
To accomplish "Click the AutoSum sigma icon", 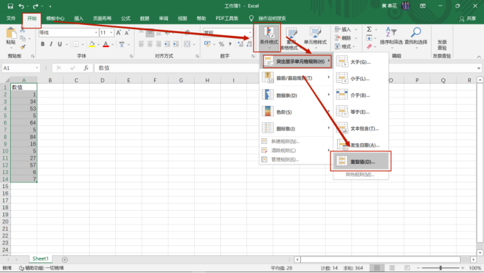I will click(369, 29).
